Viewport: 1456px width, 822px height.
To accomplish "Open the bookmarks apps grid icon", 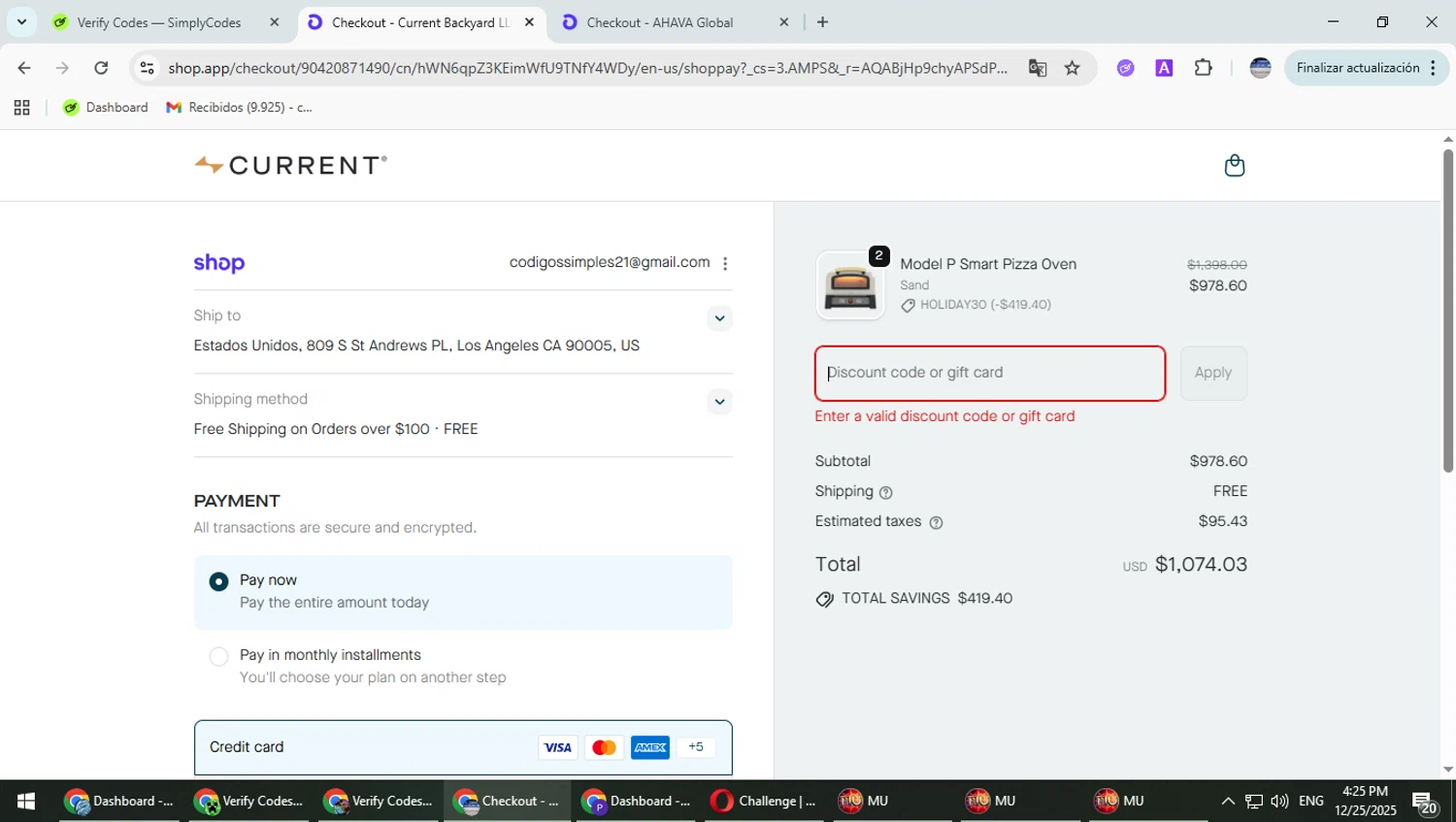I will tap(21, 108).
